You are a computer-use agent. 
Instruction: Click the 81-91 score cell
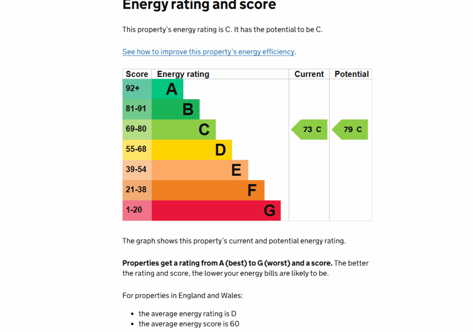137,109
